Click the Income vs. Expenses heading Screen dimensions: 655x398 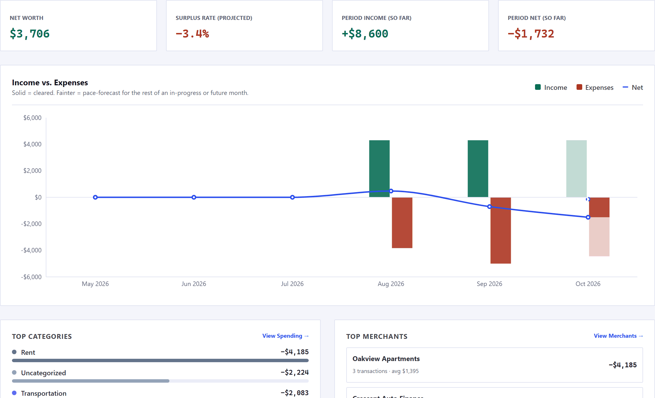point(50,82)
